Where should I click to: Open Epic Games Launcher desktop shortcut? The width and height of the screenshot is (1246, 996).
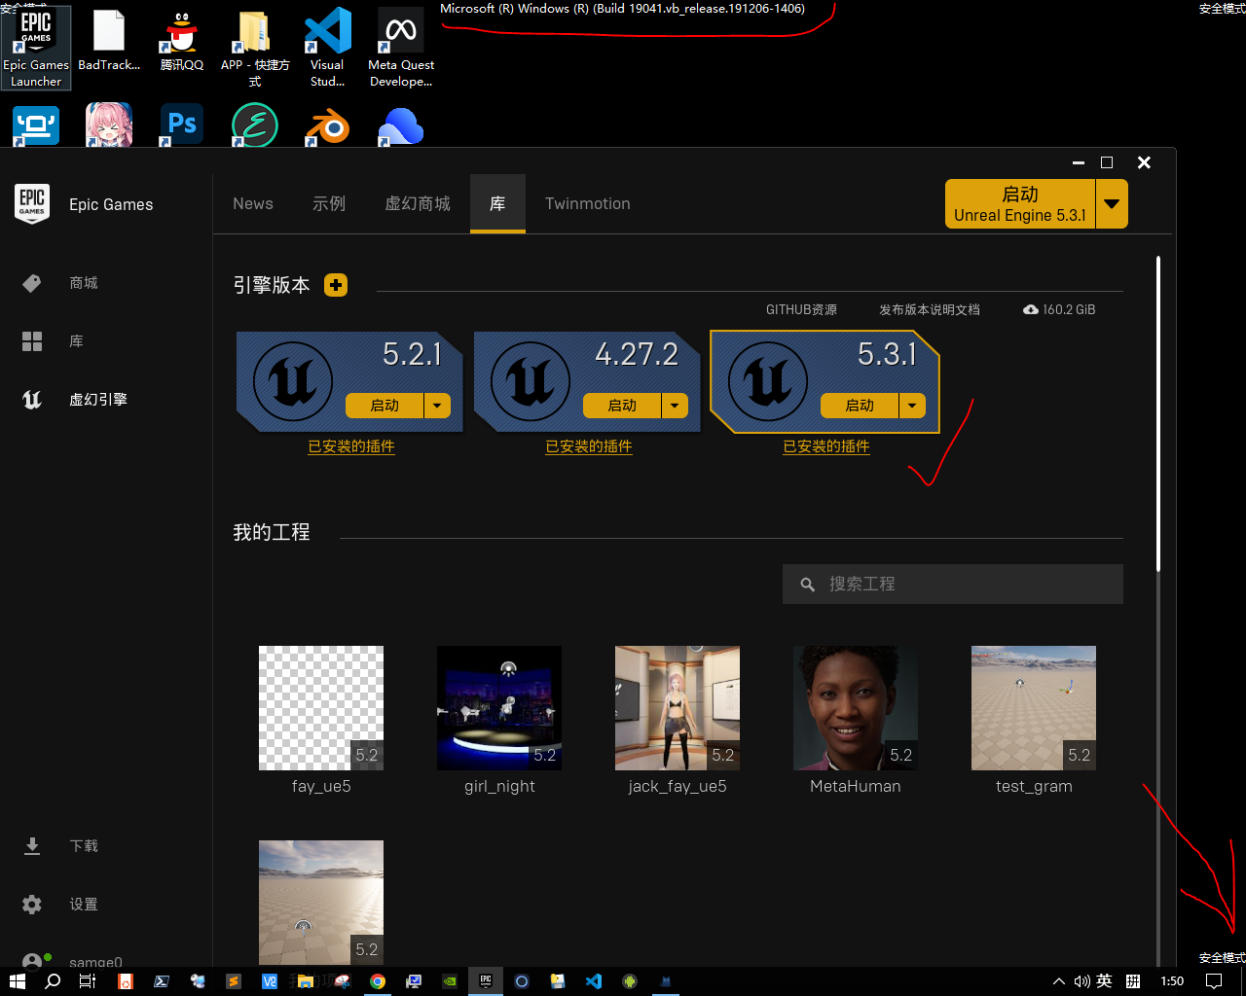[x=36, y=48]
